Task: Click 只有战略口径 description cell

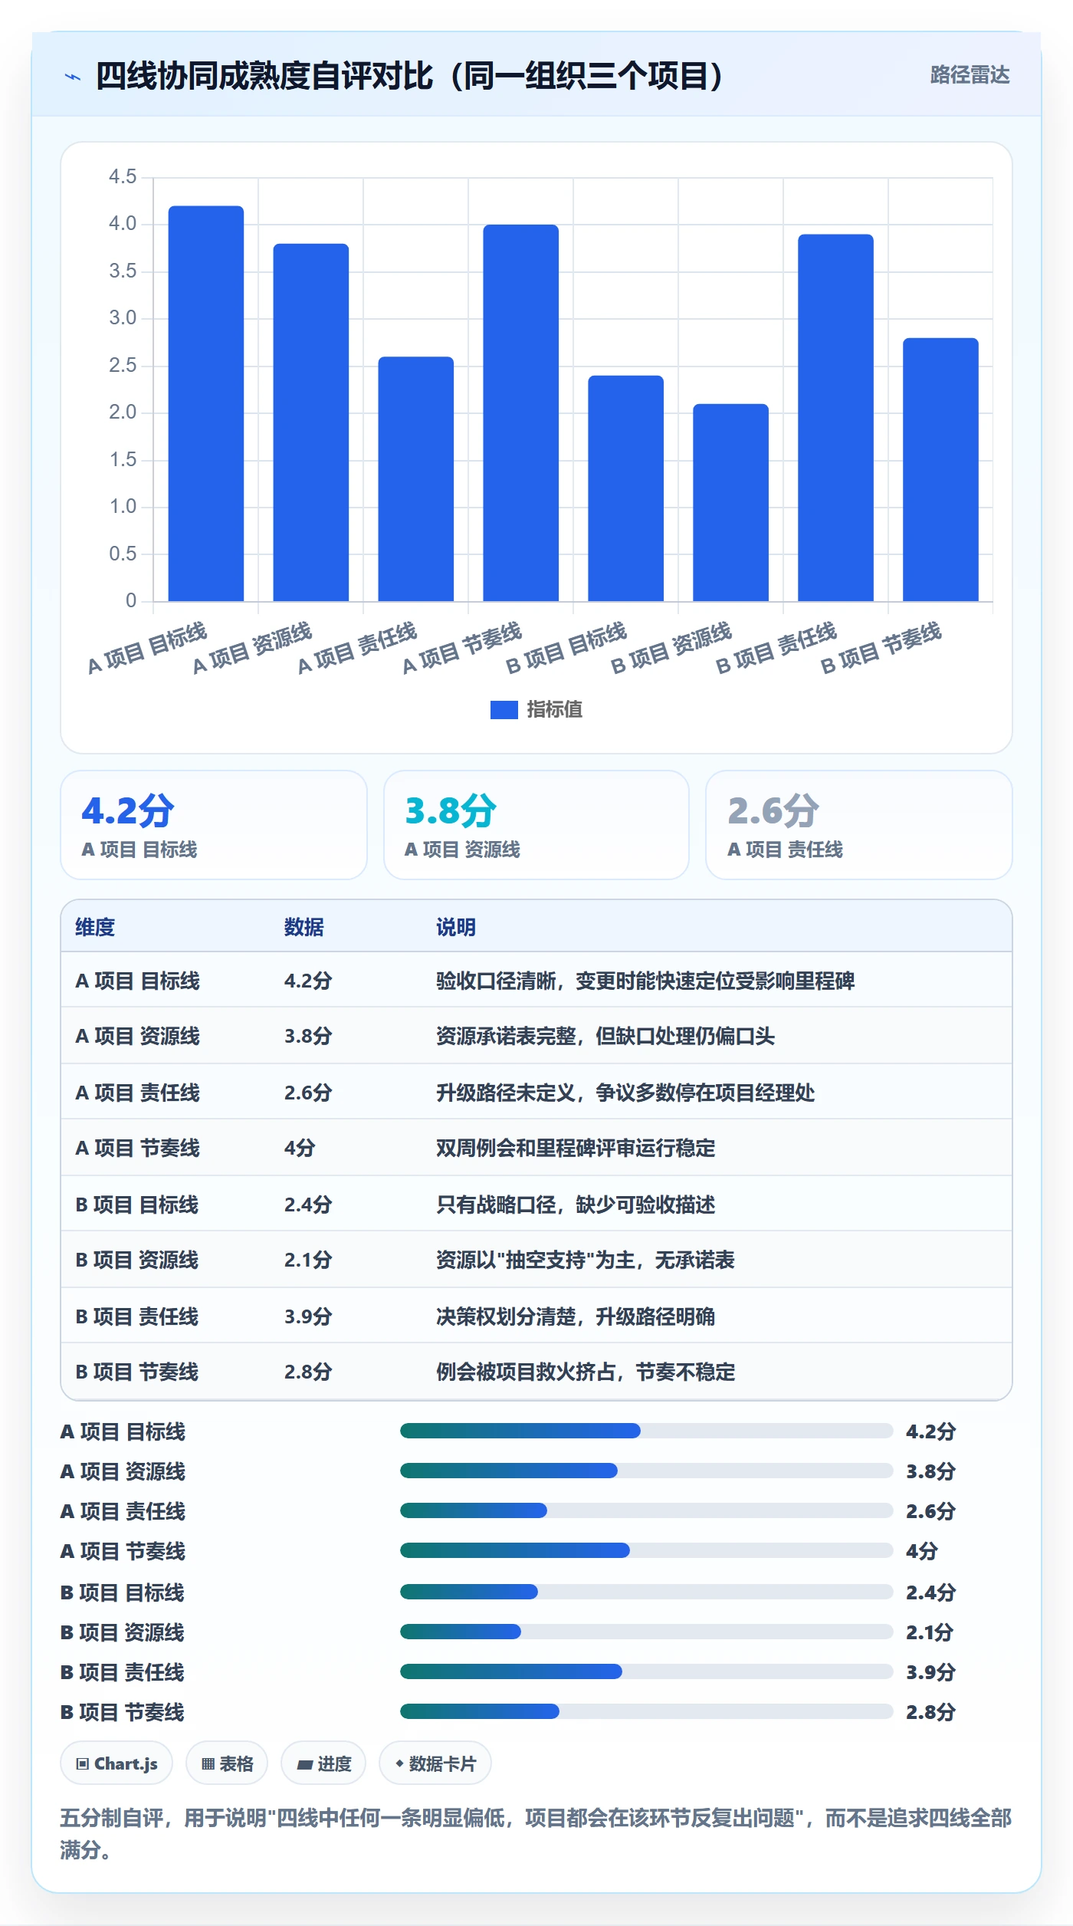Action: (576, 1205)
